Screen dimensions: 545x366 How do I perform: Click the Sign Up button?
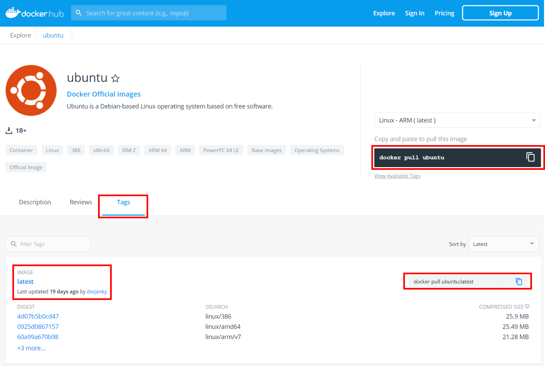(500, 13)
